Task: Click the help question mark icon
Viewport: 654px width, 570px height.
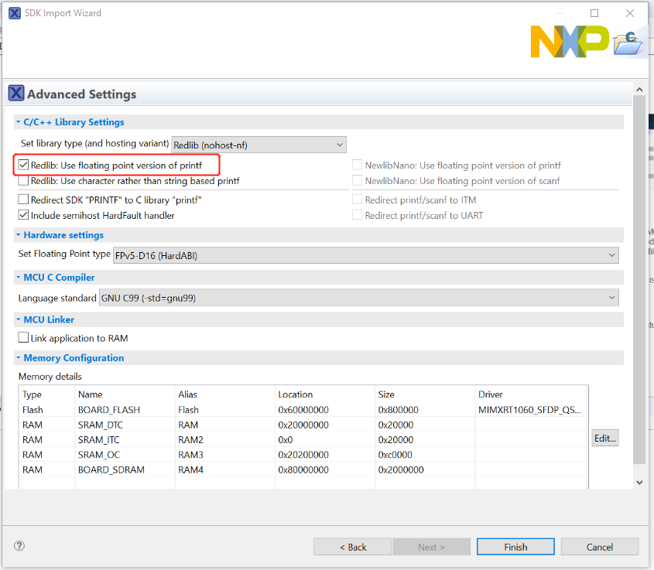Action: pyautogui.click(x=19, y=546)
